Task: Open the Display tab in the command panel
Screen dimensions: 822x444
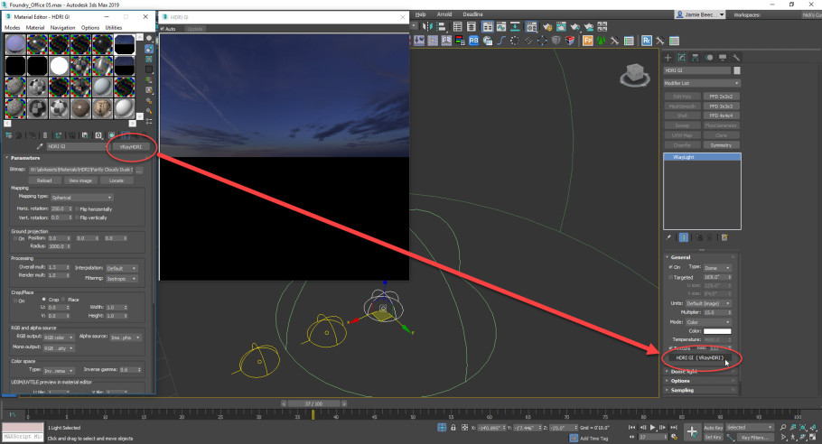Action: pyautogui.click(x=723, y=58)
